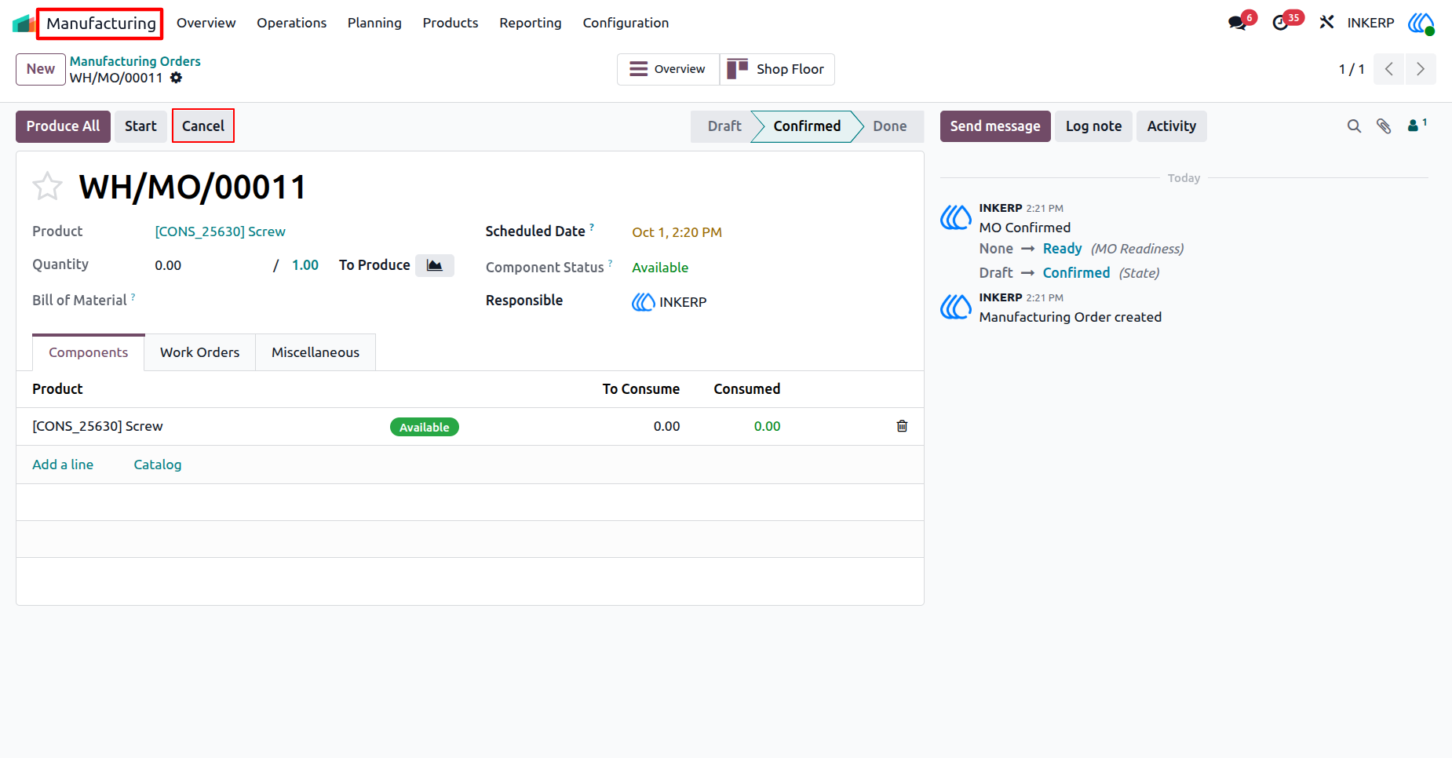Click the Send message button
The image size is (1452, 758).
[995, 126]
